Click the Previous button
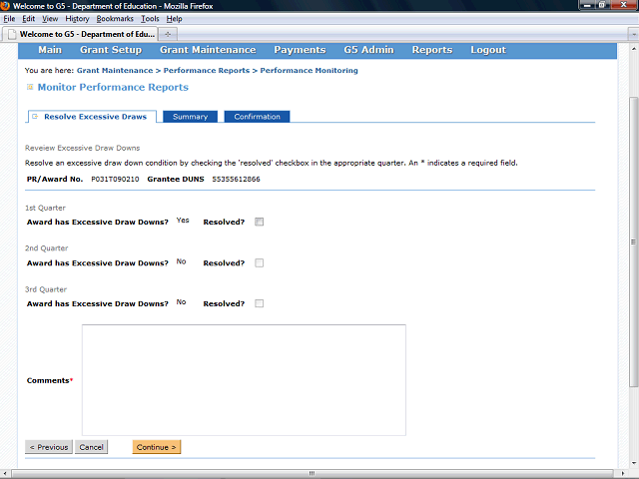This screenshot has width=639, height=479. coord(49,447)
